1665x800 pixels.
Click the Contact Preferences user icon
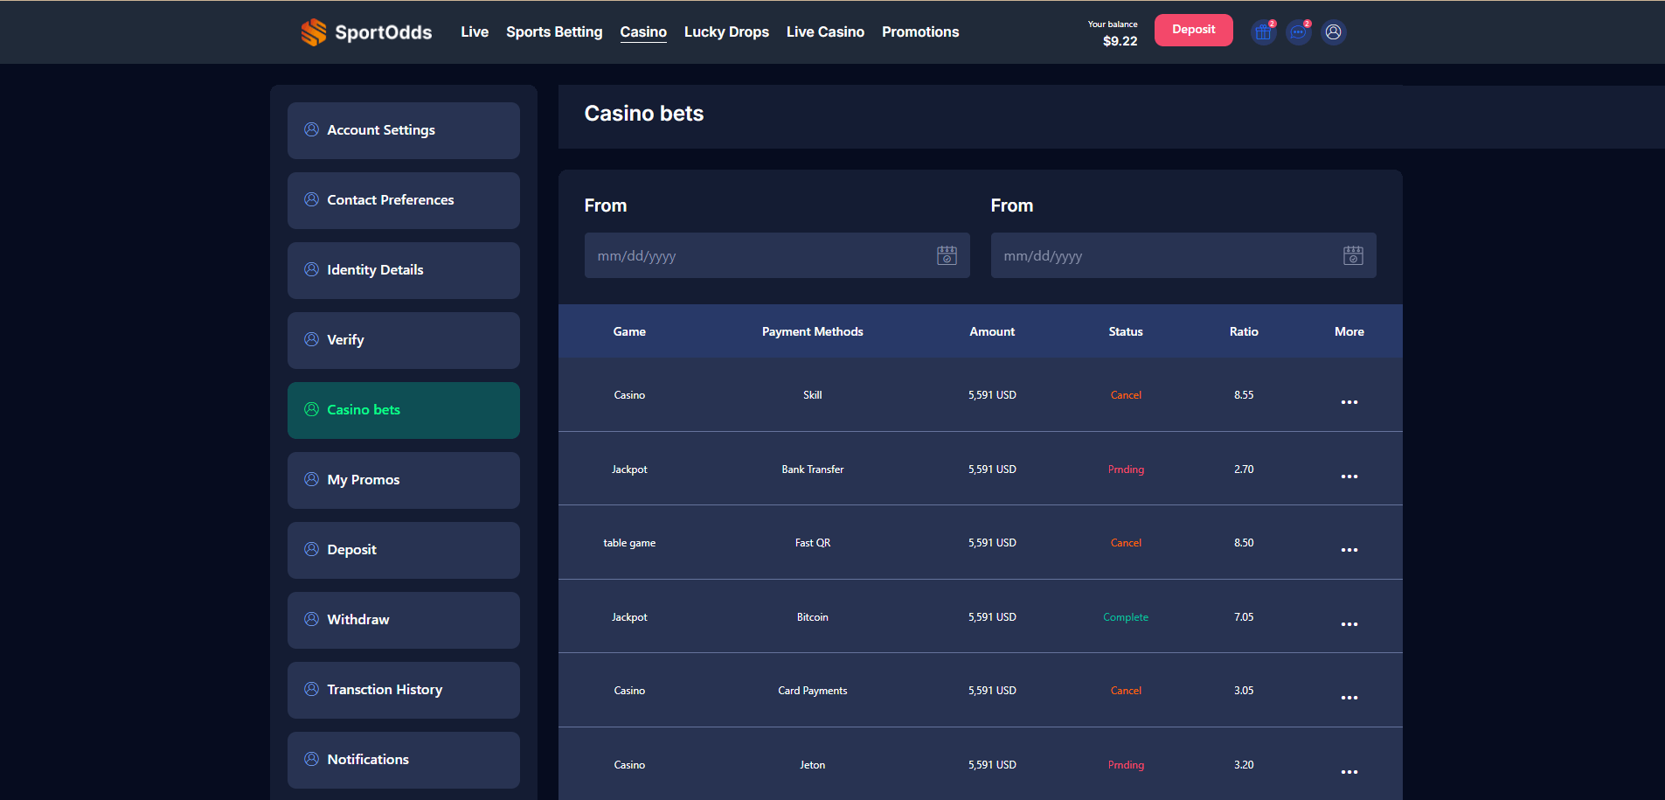tap(311, 199)
